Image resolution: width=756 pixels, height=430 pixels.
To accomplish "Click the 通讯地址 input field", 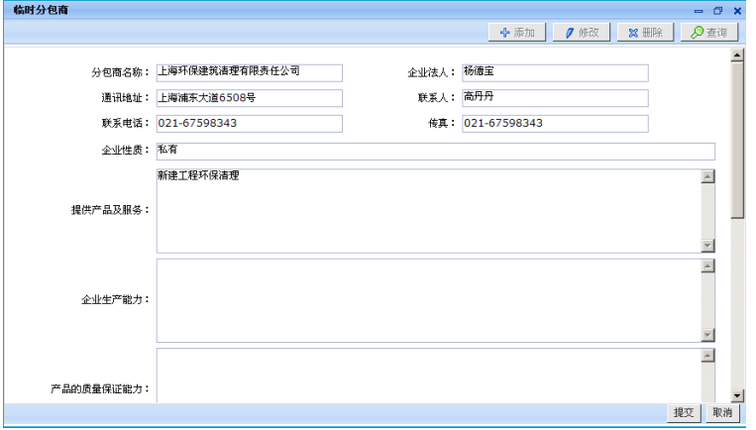I will click(x=250, y=98).
